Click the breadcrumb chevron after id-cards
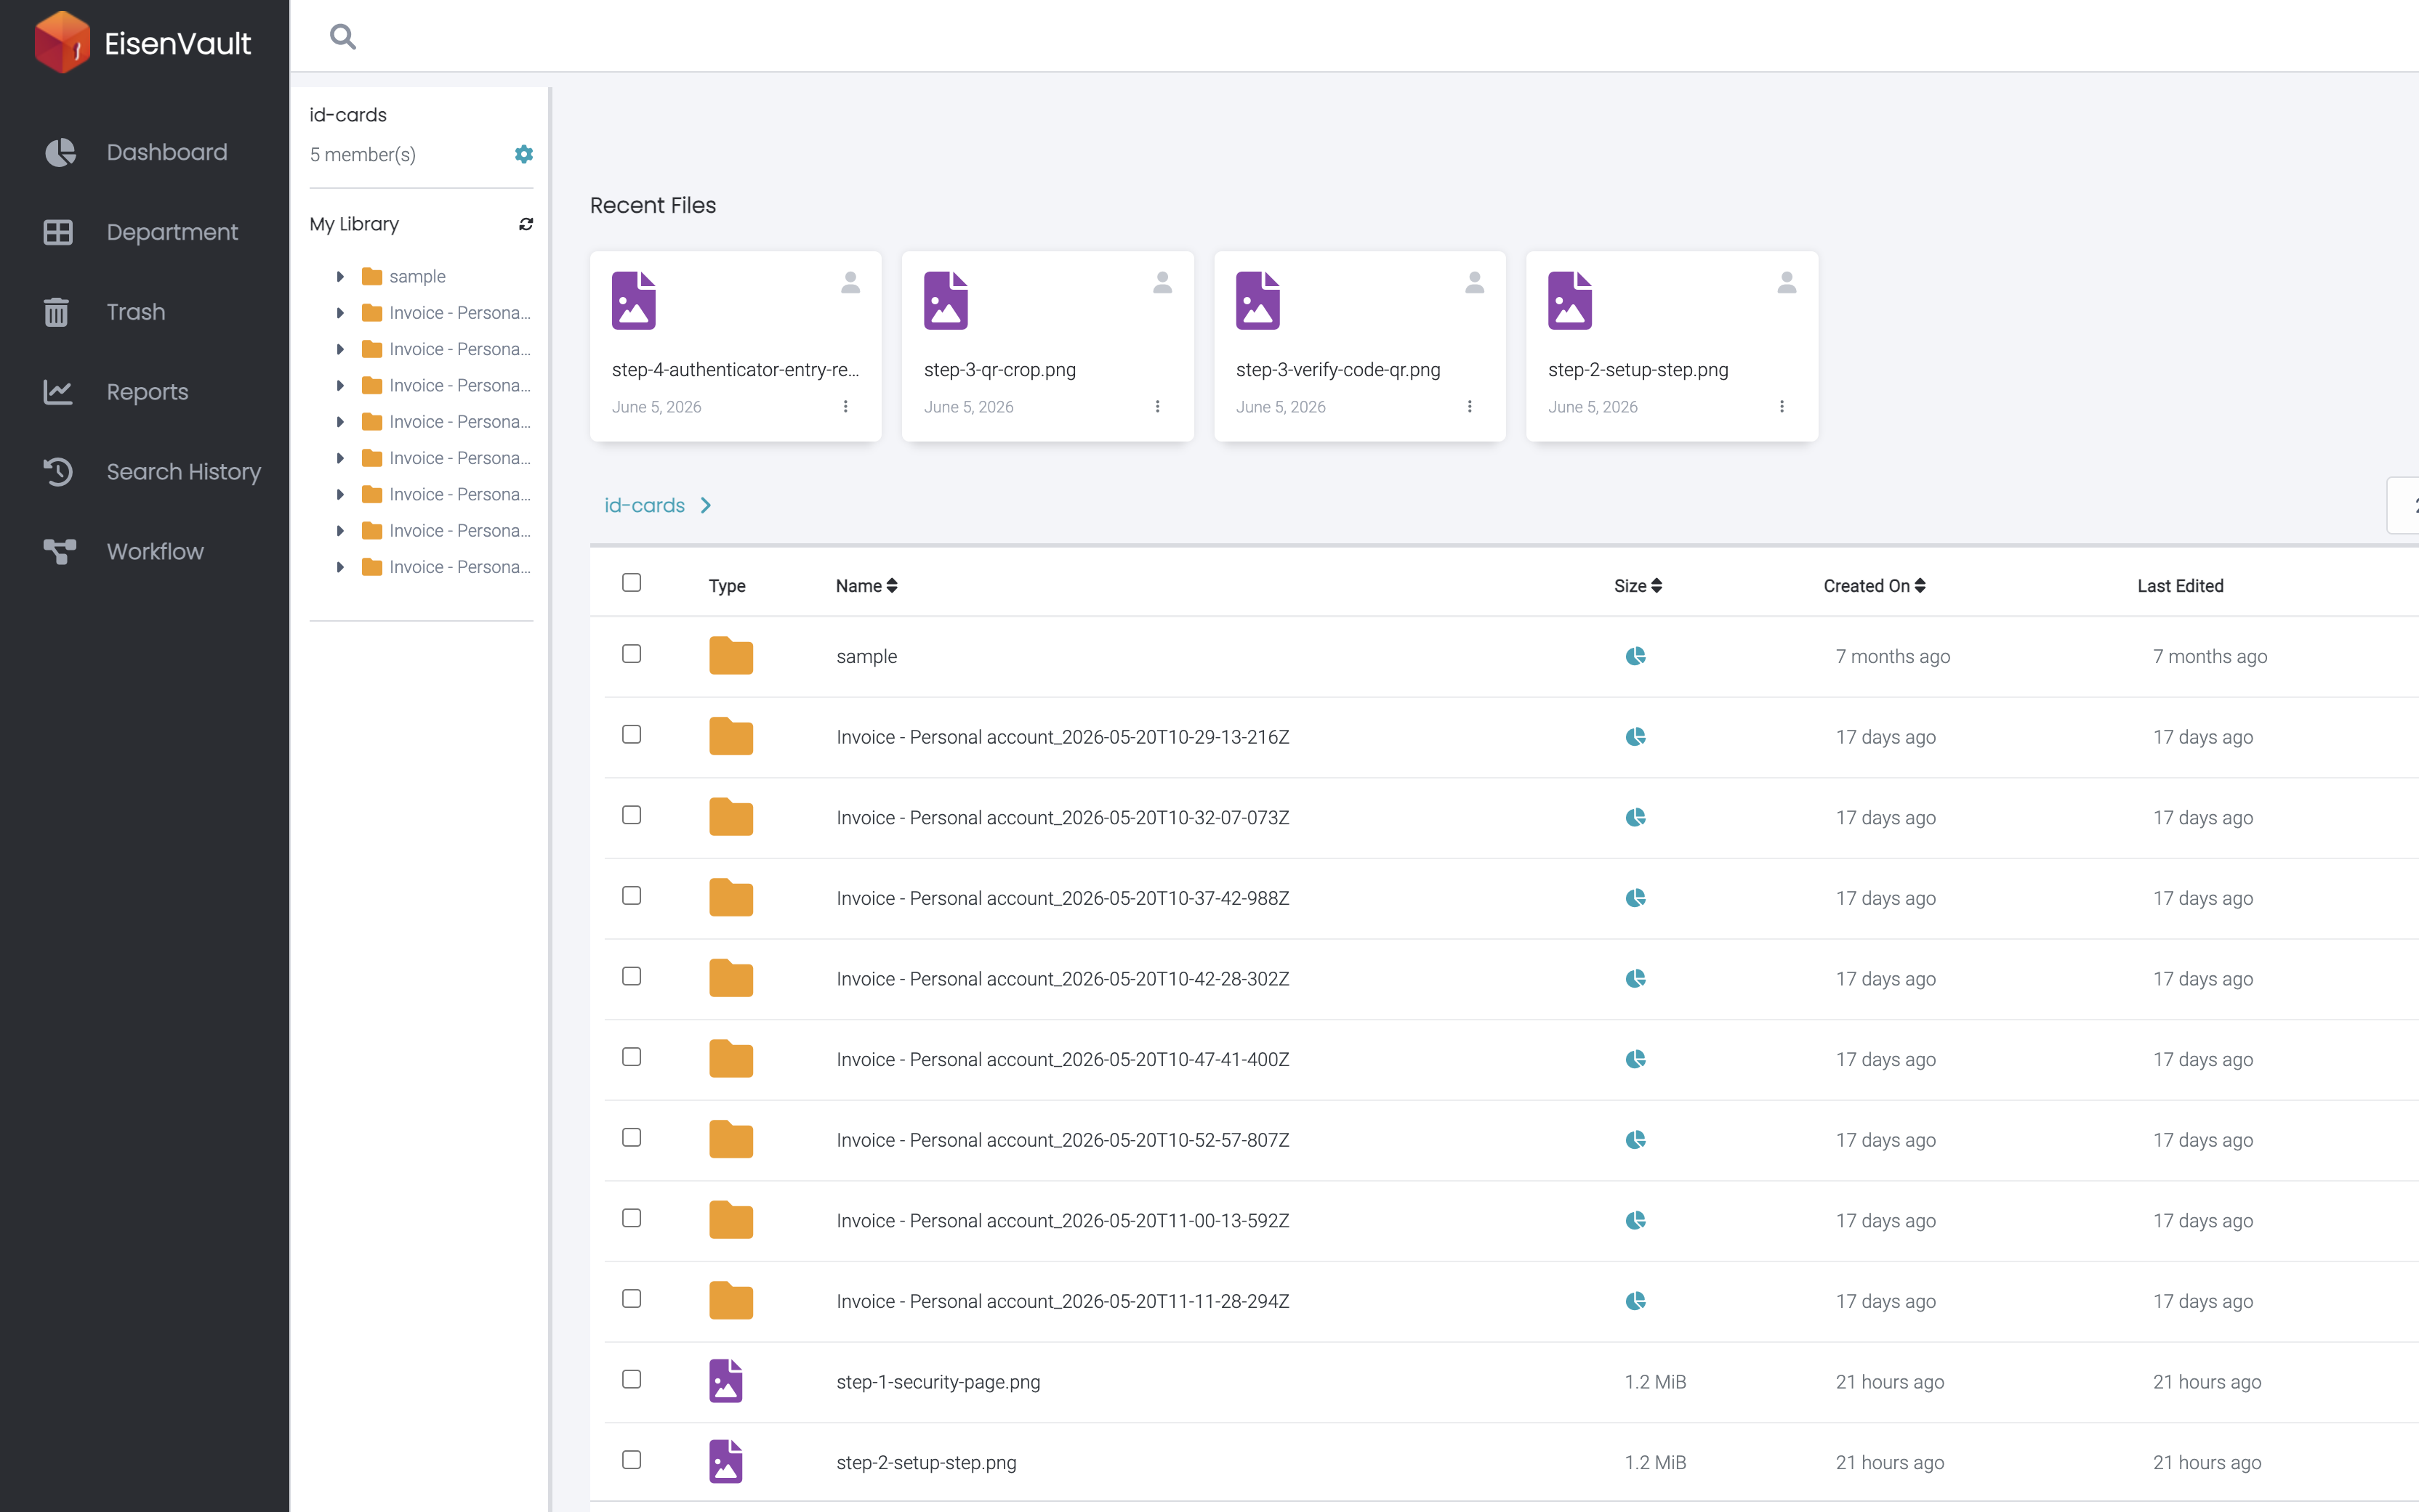The width and height of the screenshot is (2419, 1512). click(x=706, y=506)
